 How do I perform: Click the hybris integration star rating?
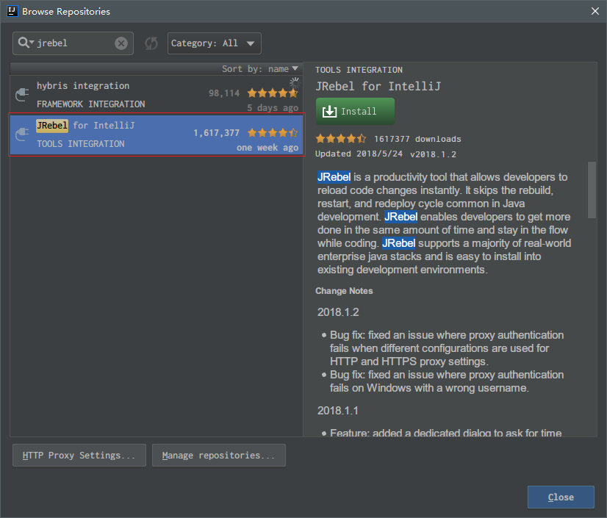click(273, 93)
